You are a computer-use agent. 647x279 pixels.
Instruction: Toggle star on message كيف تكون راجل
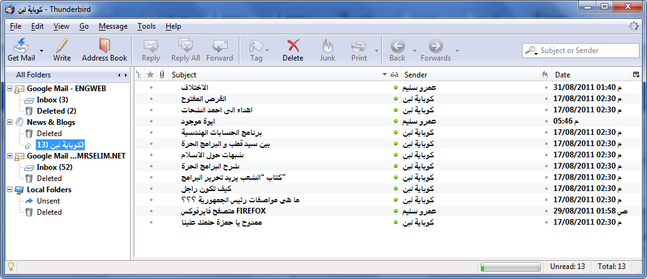151,188
